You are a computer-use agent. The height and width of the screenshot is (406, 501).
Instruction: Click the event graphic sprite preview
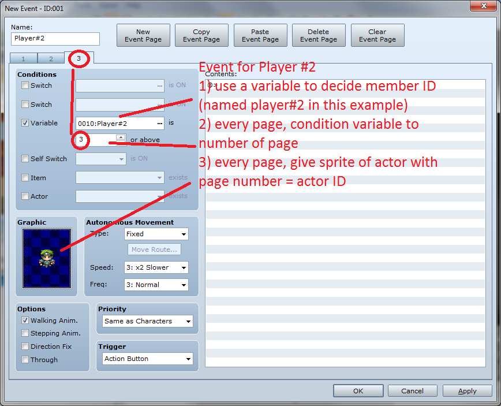coord(47,258)
